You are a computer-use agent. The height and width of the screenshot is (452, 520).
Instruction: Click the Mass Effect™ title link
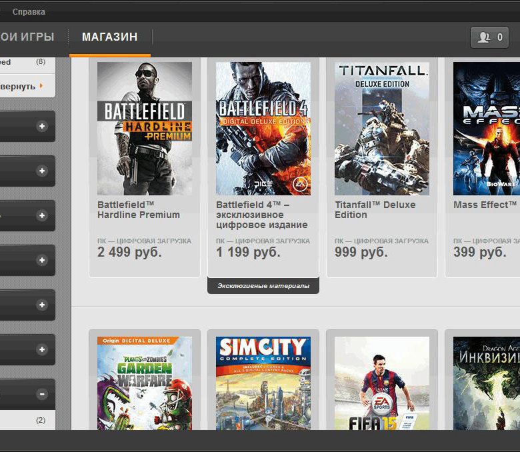[x=485, y=205]
